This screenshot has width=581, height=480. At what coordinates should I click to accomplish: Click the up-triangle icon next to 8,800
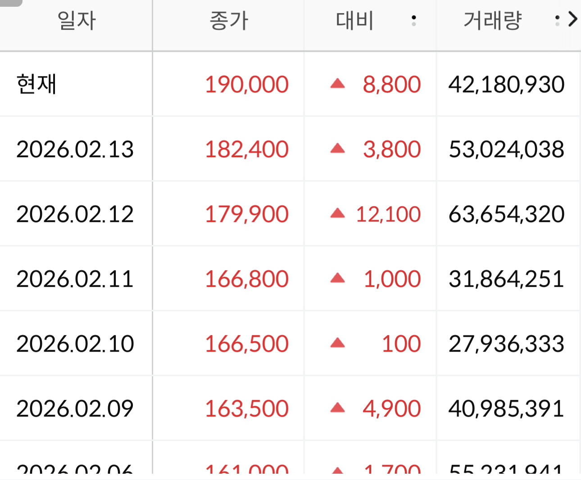coord(337,83)
